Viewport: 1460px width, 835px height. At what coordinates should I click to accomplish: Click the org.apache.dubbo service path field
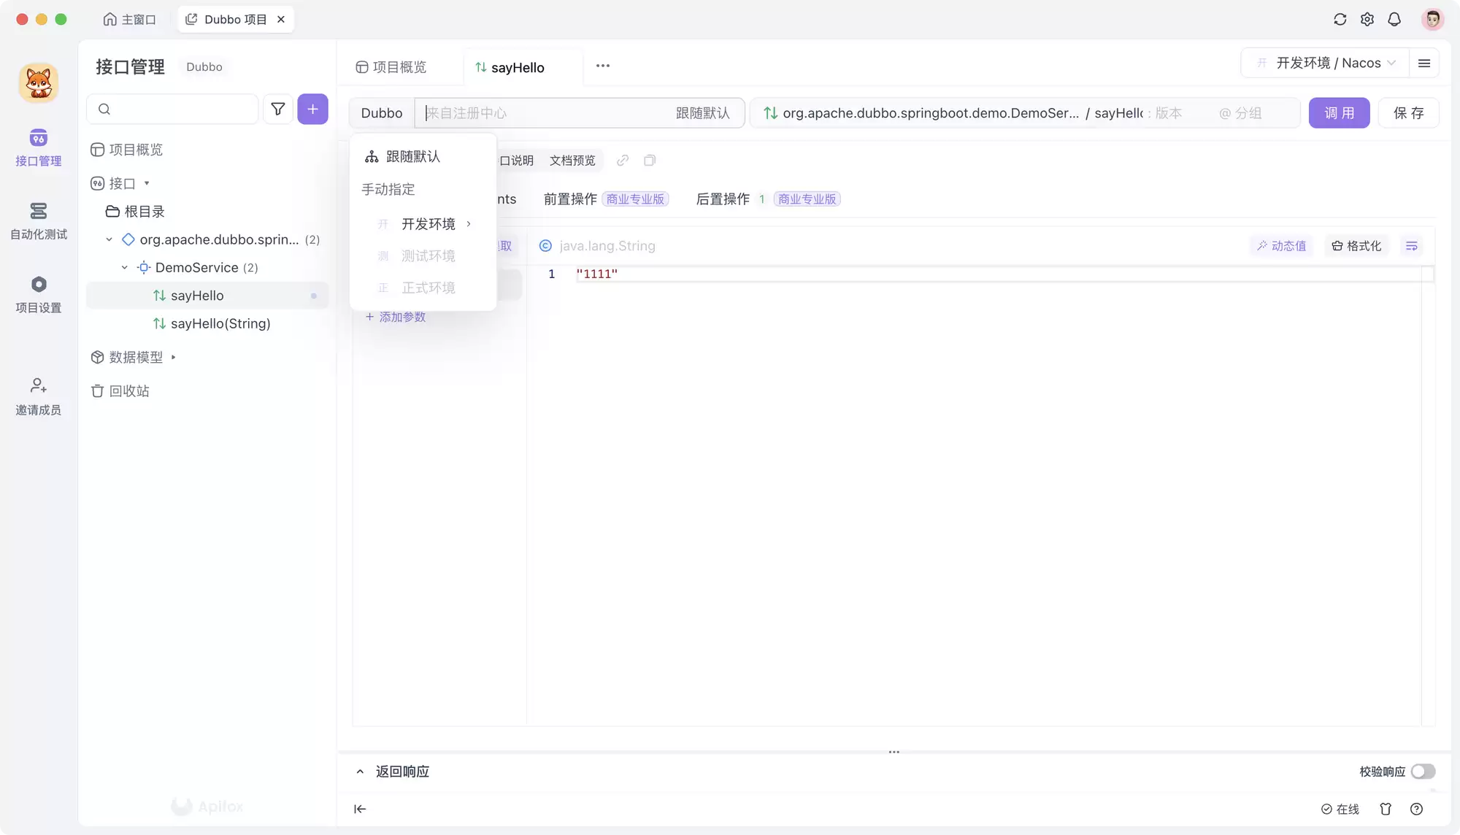point(930,113)
